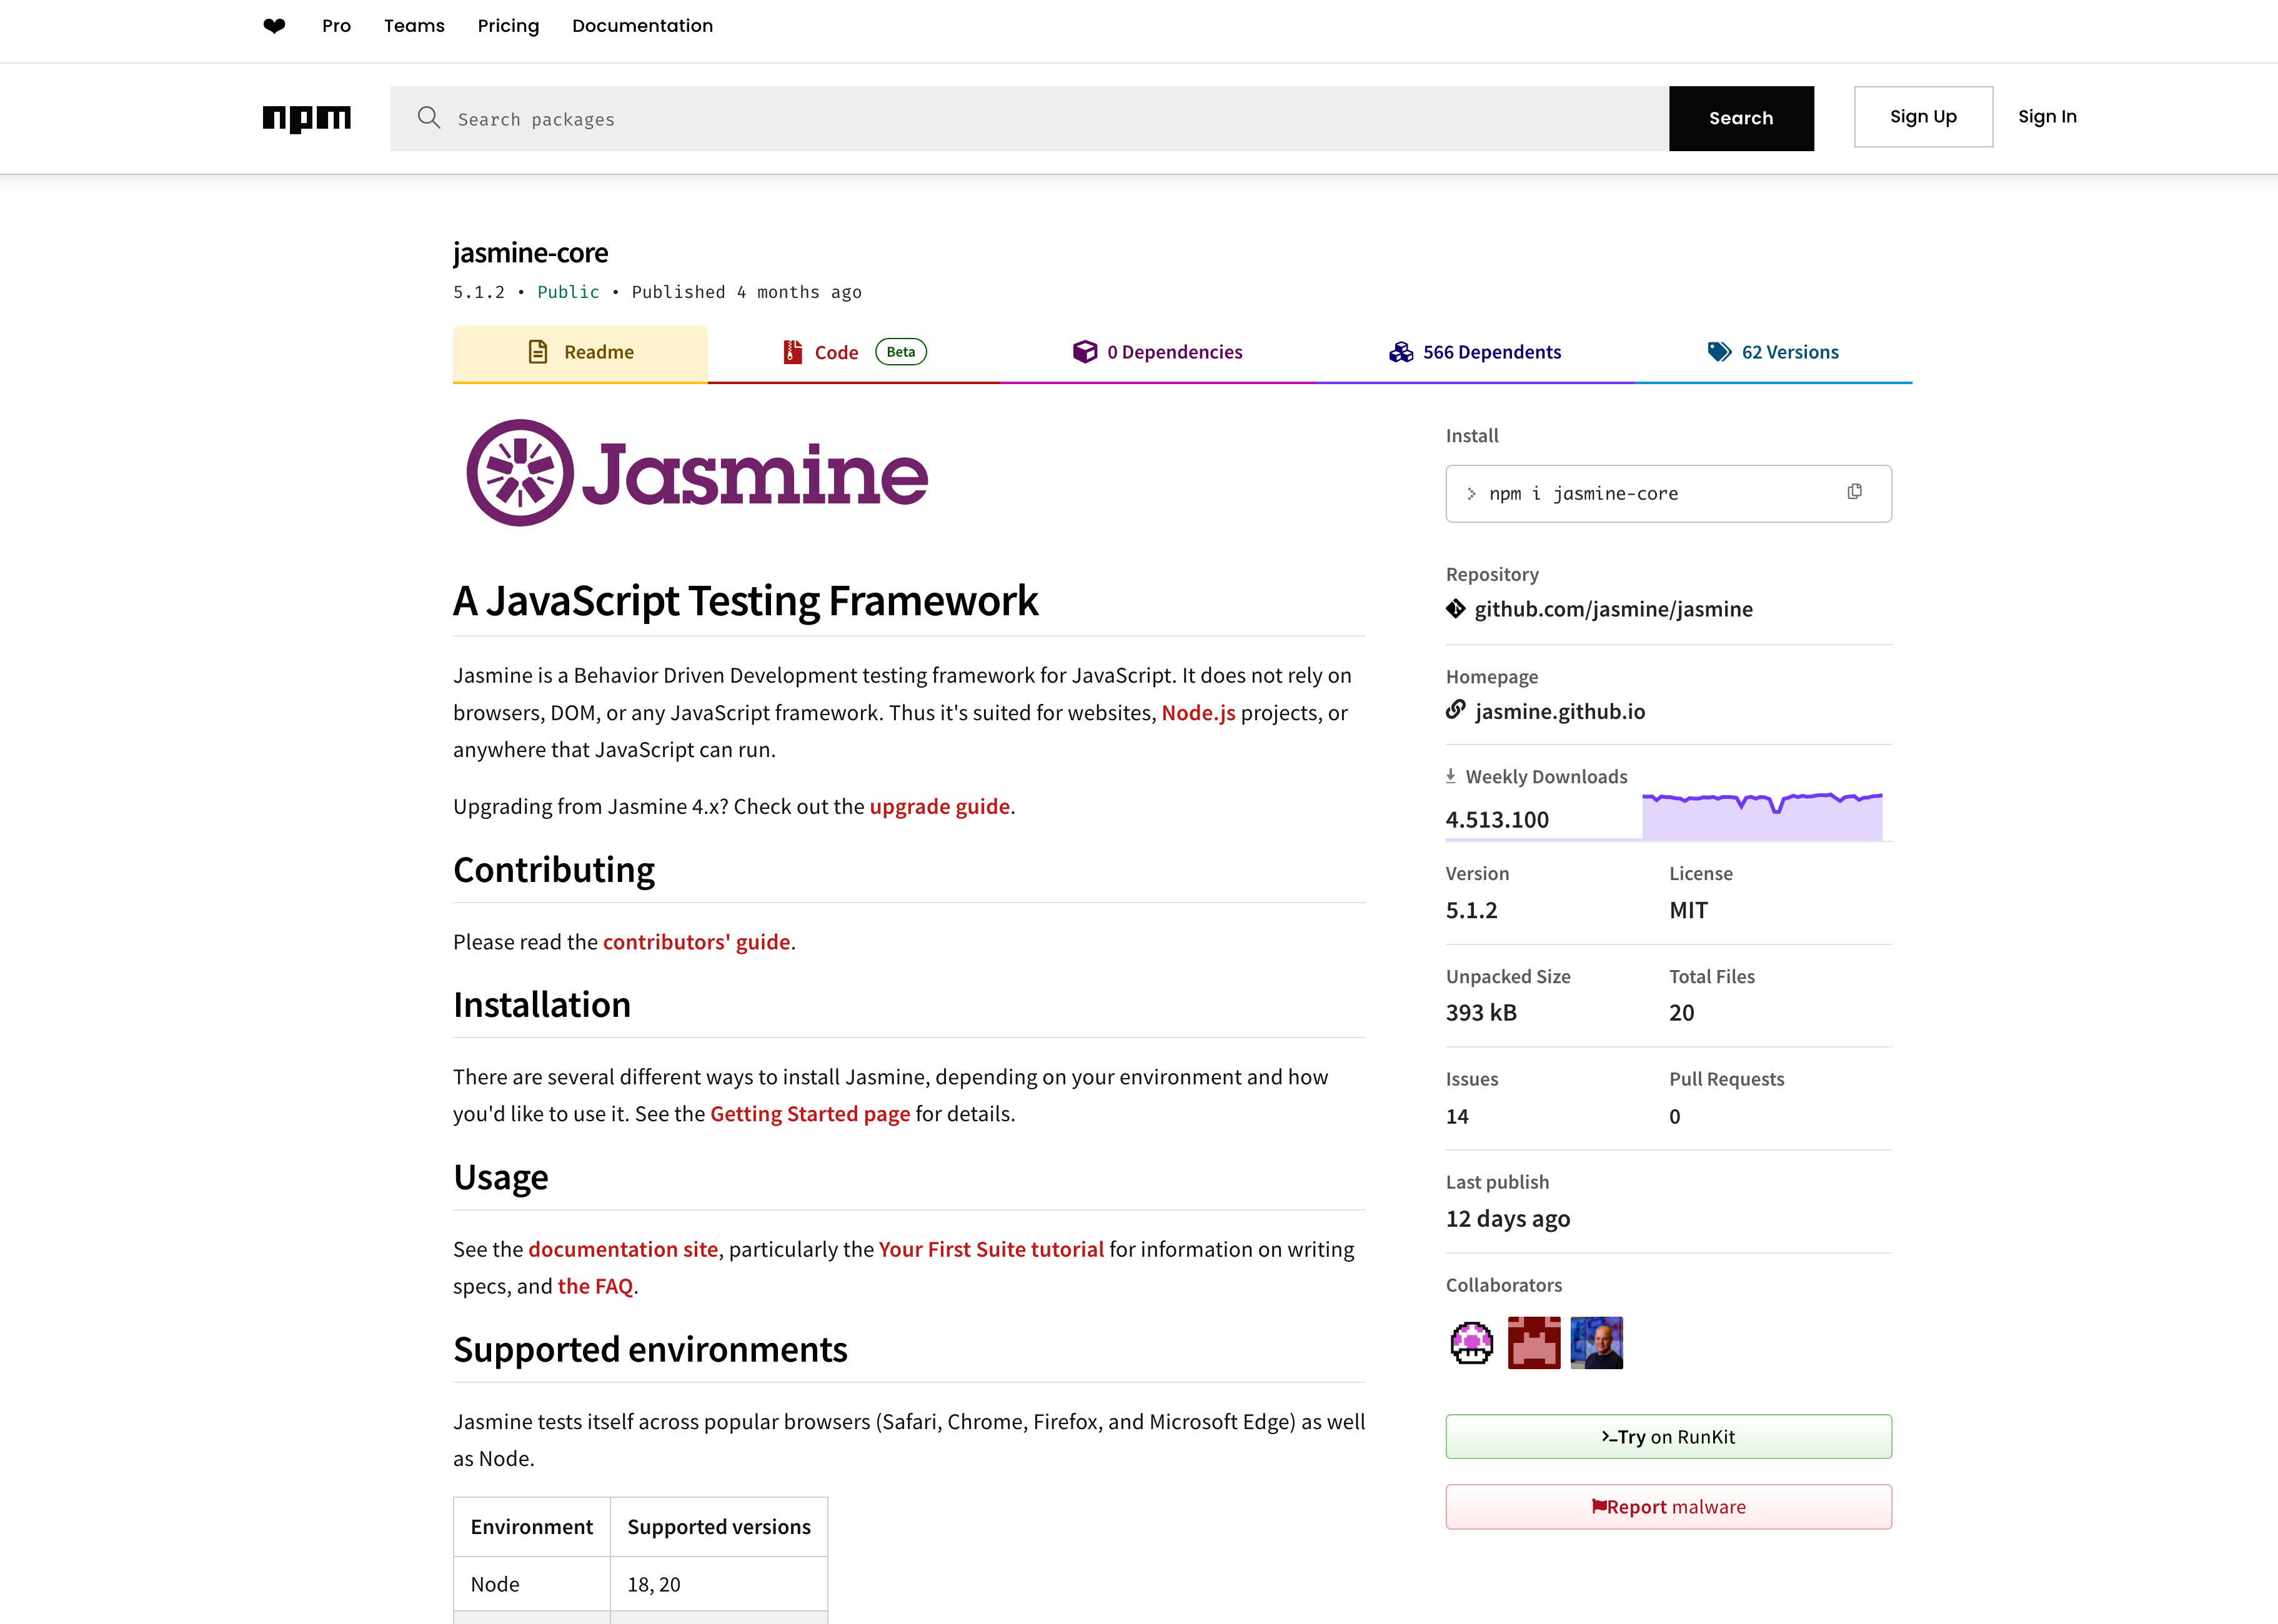The image size is (2278, 1624).
Task: Visit the jasmine.github.io homepage link
Action: click(1559, 711)
